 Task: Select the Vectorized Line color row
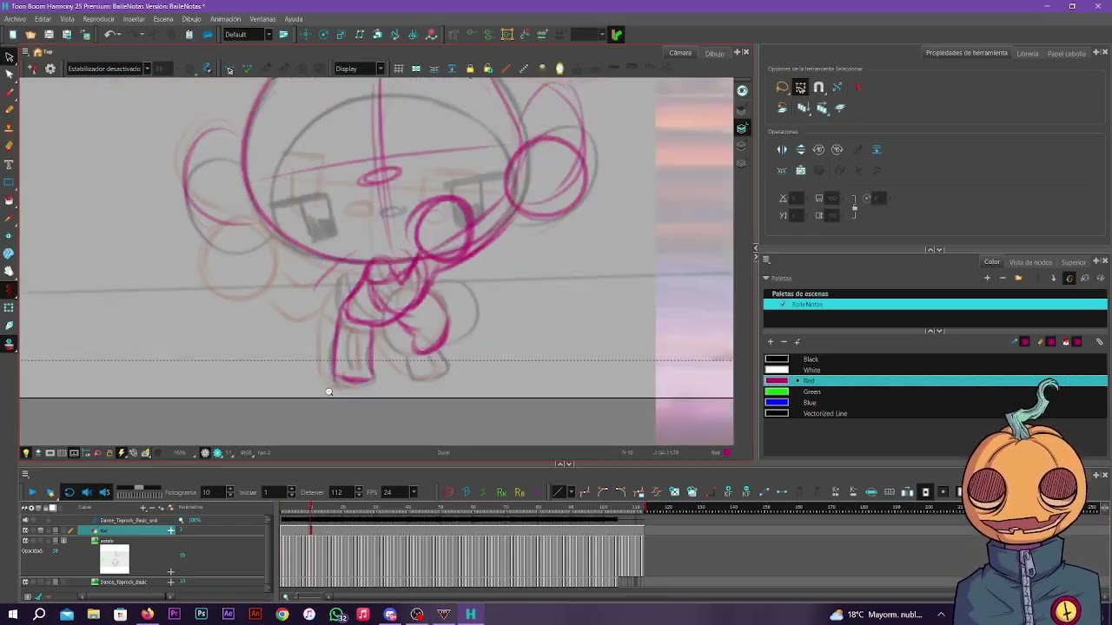[x=936, y=413]
